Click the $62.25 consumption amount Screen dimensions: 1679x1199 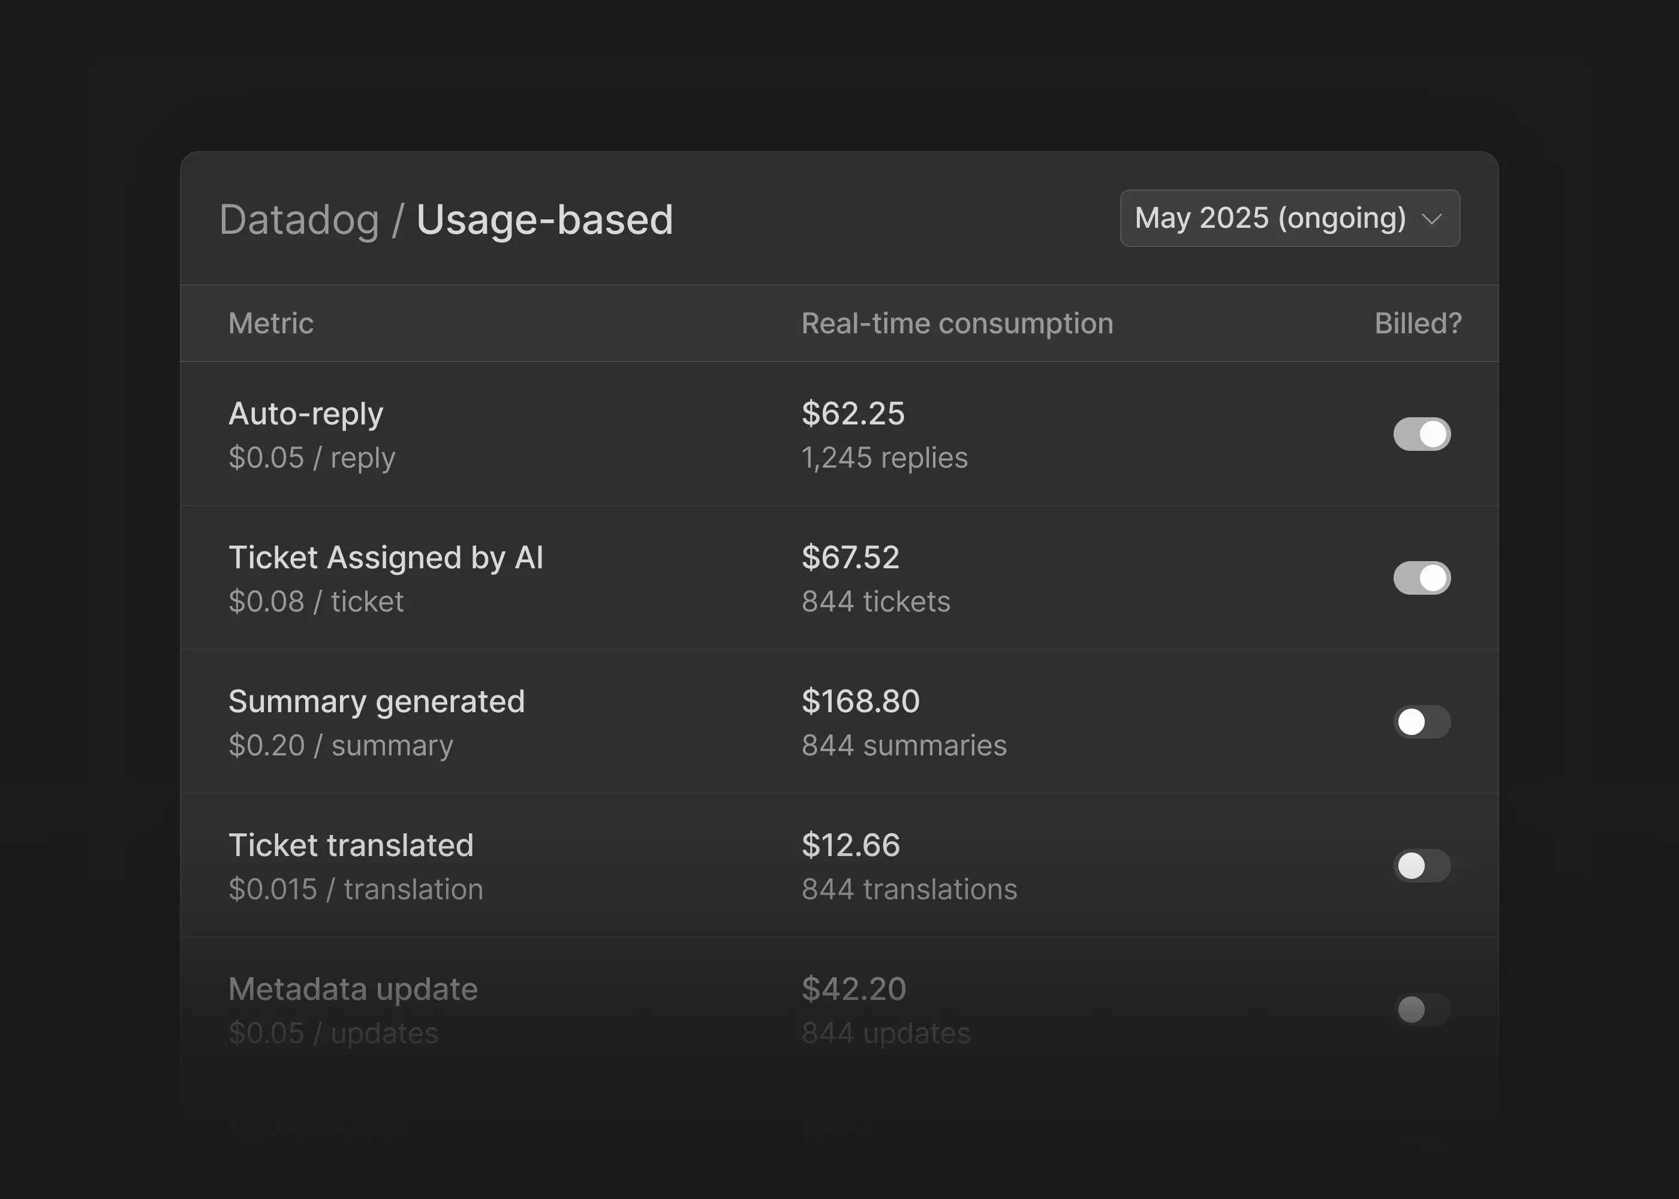[853, 414]
